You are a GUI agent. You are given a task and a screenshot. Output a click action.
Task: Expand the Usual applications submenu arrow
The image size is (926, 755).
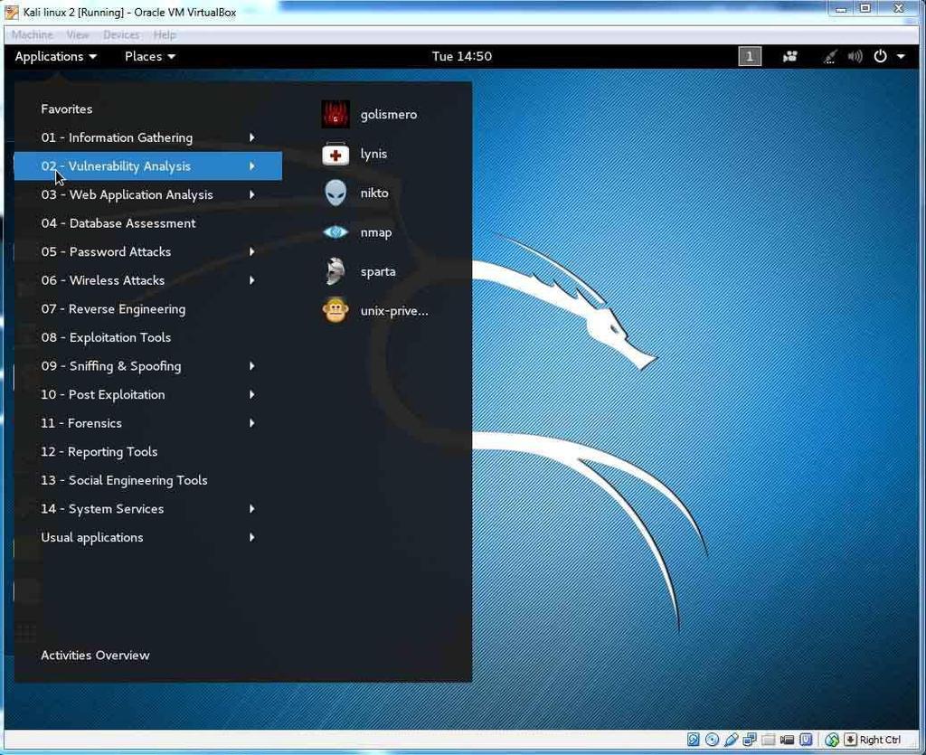pos(252,537)
